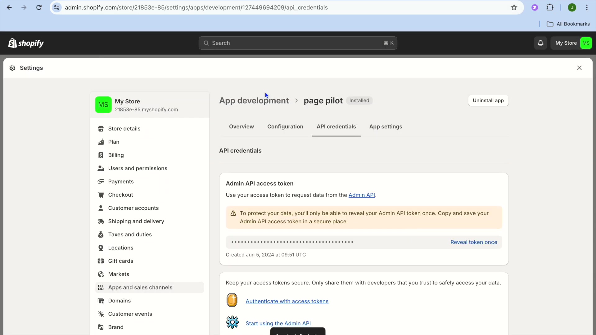Open the notifications bell
This screenshot has width=596, height=335.
(540, 43)
